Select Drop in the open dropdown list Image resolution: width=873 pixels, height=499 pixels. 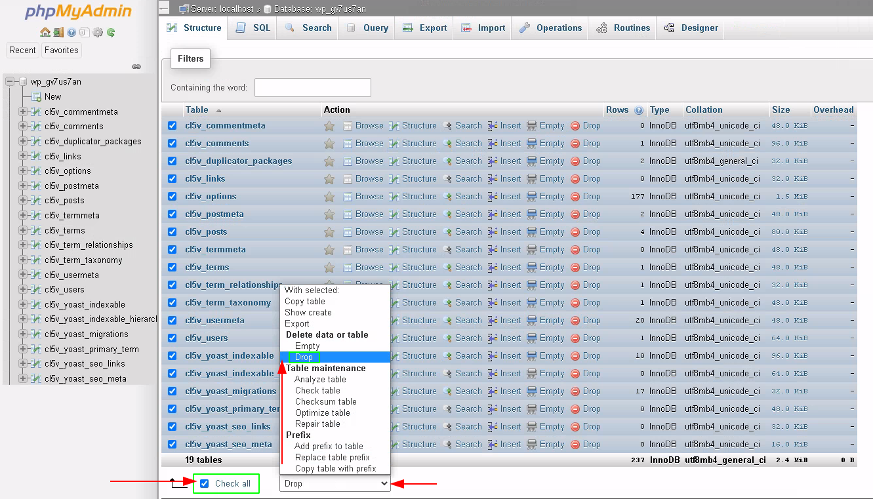click(x=335, y=357)
